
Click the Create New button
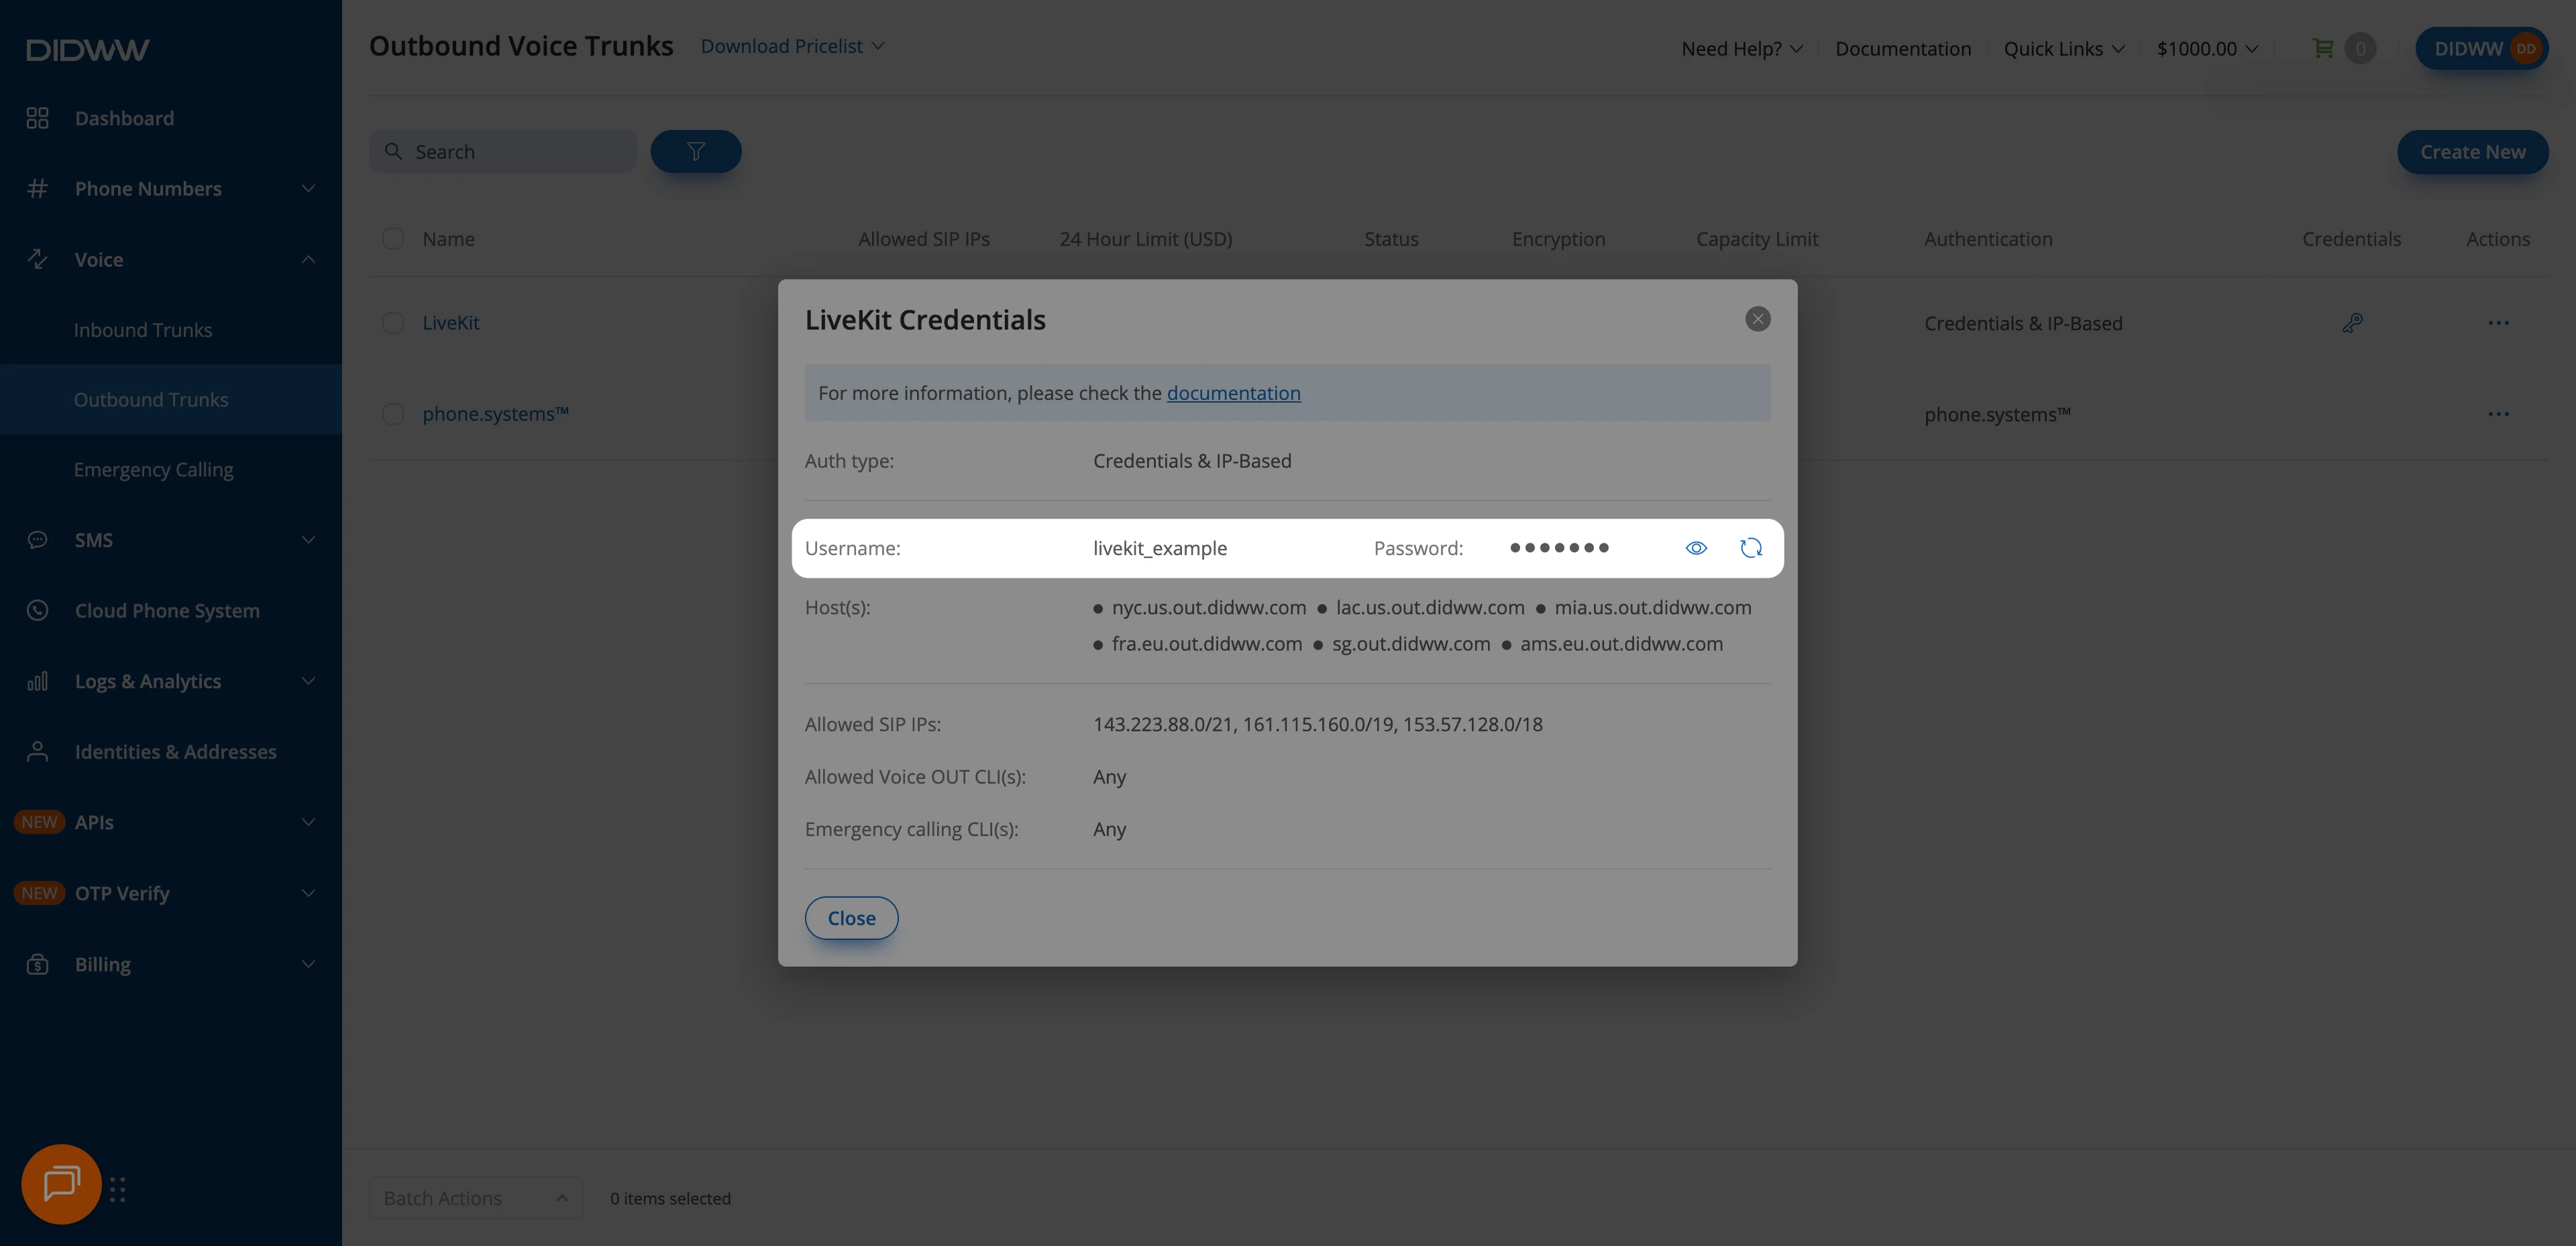2472,152
